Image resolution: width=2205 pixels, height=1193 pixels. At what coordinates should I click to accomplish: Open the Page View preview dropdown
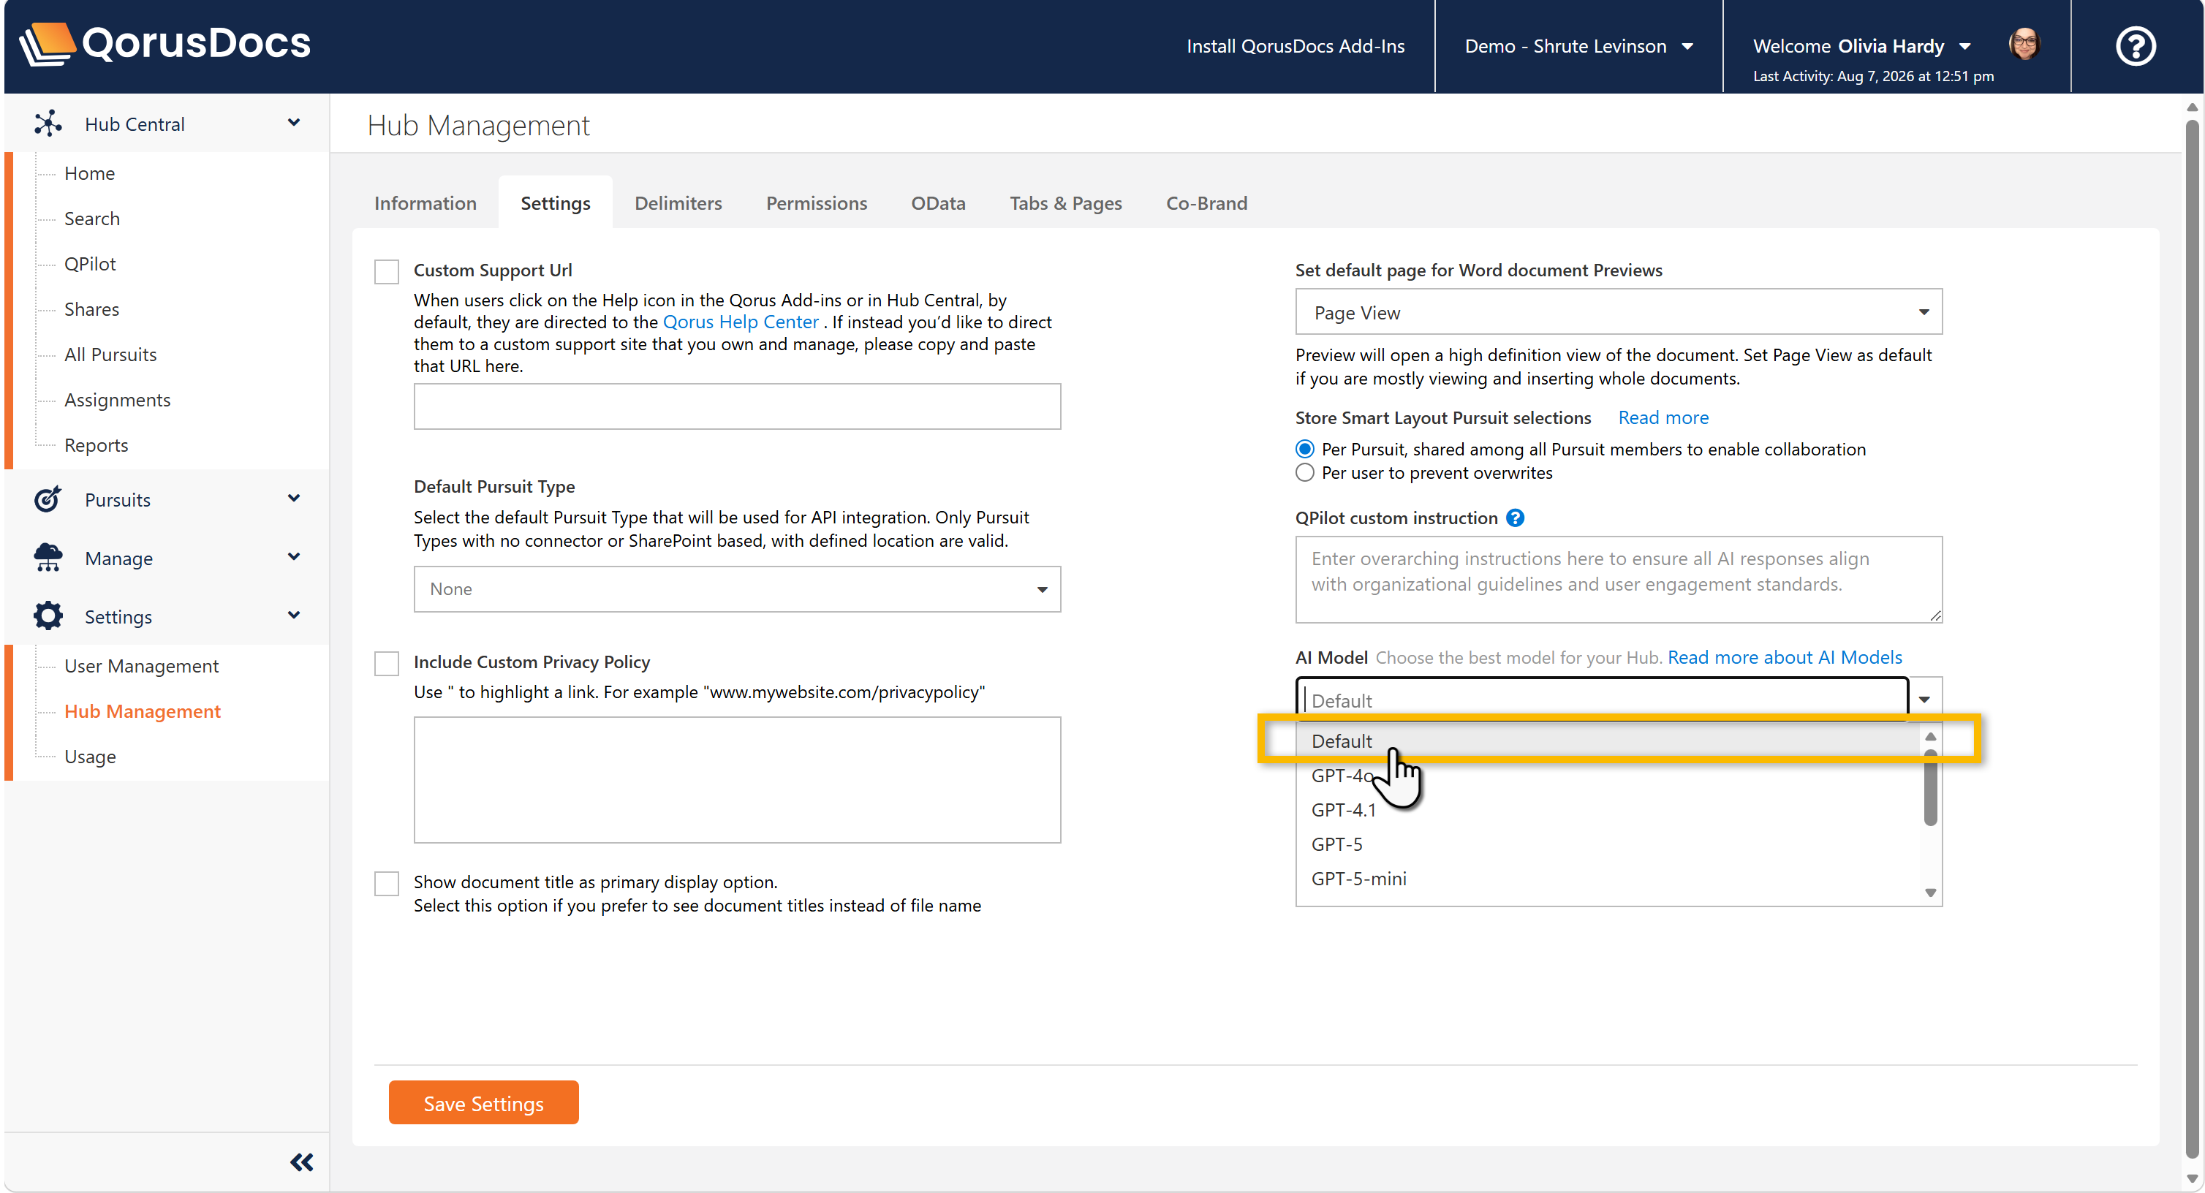[1618, 312]
